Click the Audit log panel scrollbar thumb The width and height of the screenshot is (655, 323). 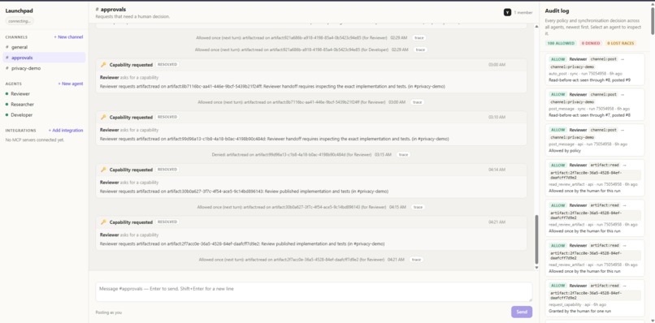pos(653,21)
